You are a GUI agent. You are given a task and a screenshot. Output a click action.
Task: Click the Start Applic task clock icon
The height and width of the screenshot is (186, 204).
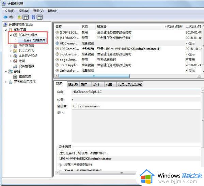[x=57, y=65]
